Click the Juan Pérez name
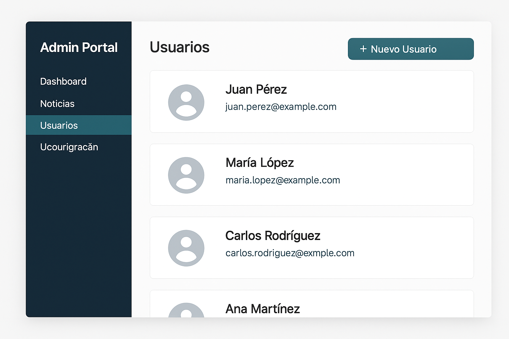 [256, 89]
